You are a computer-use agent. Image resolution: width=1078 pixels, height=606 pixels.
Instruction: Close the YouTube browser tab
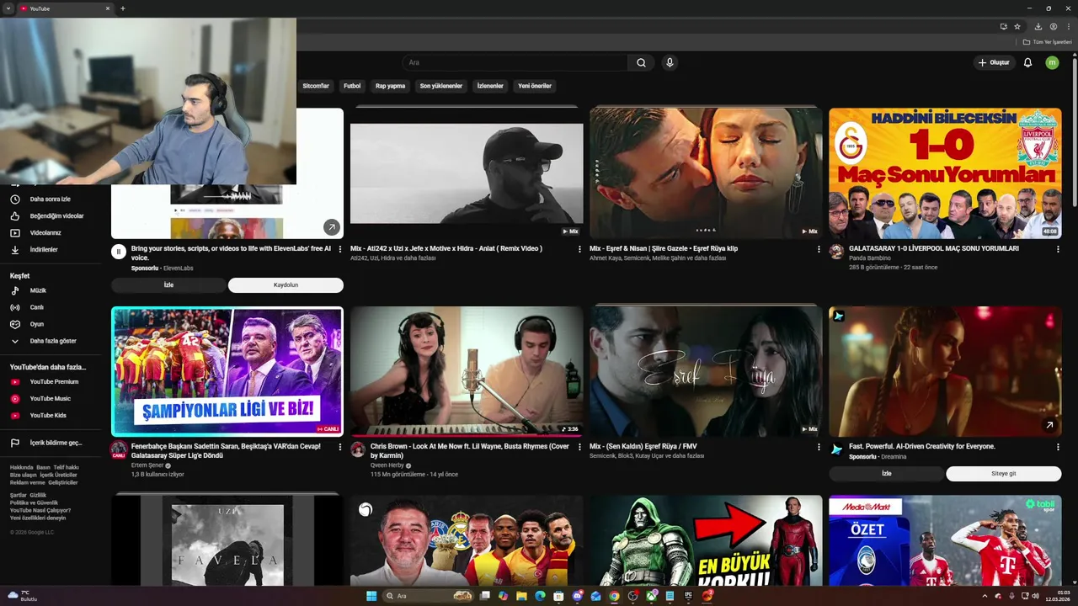point(108,8)
